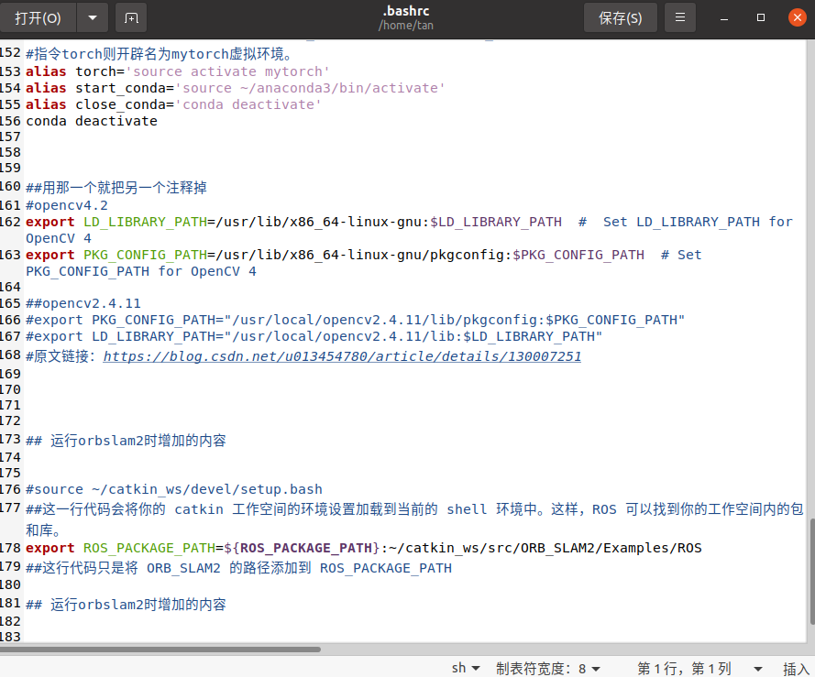Minimize the gedit window
The image size is (815, 677).
[723, 16]
